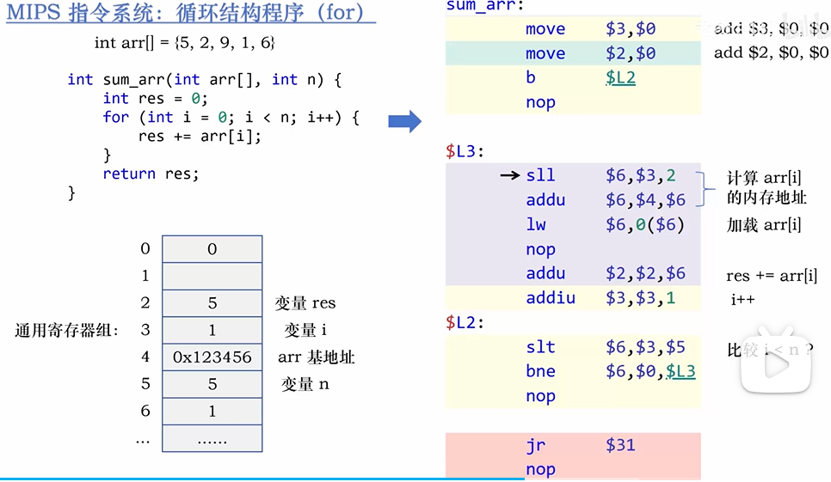Click register 0 cell containing 0
831x482 pixels.
click(212, 248)
